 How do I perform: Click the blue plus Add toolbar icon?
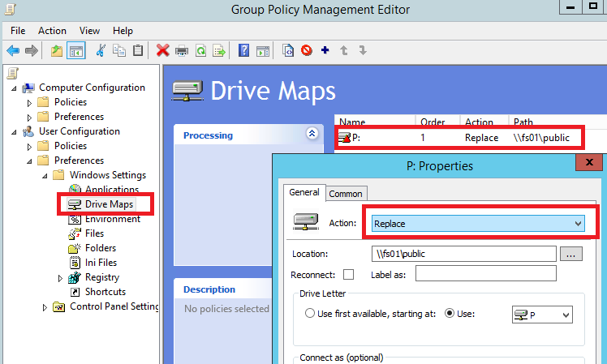pyautogui.click(x=325, y=50)
